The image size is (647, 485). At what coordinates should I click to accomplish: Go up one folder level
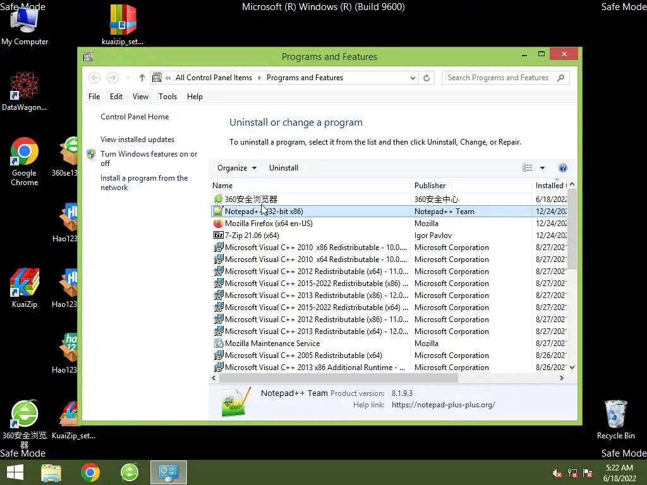pyautogui.click(x=142, y=78)
